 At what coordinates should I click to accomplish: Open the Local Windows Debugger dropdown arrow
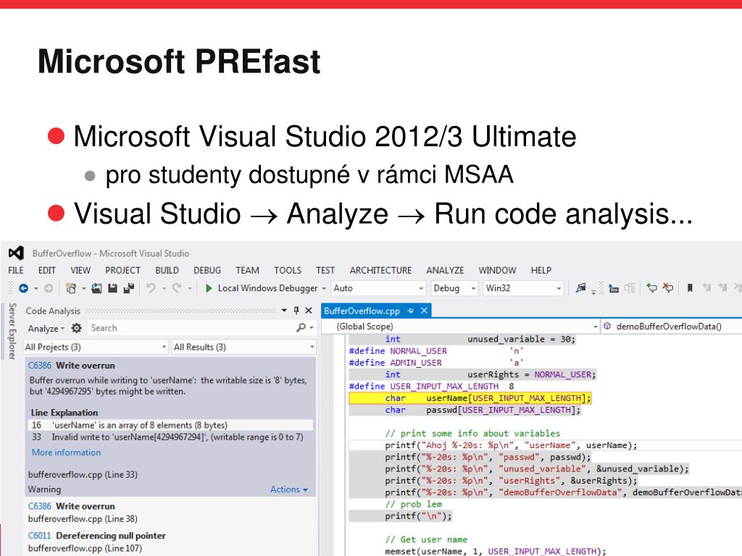(x=324, y=288)
